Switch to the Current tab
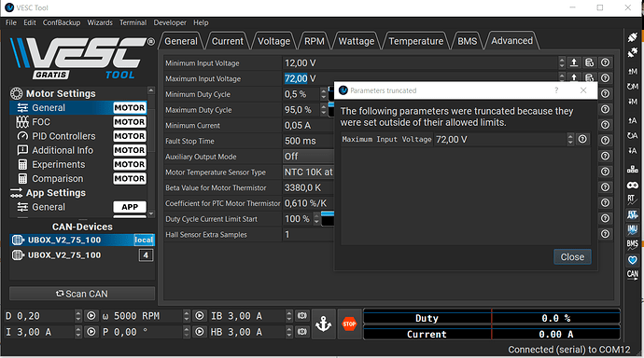 click(x=227, y=41)
